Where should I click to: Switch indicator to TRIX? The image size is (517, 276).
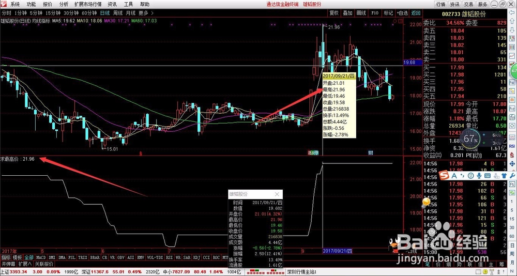[x=83, y=257]
